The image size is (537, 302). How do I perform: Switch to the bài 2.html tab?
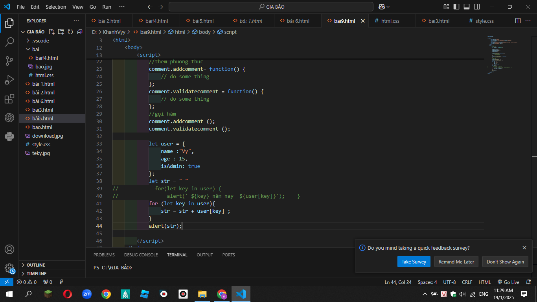[x=109, y=21]
